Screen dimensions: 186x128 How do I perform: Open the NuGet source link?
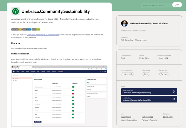coord(147,117)
